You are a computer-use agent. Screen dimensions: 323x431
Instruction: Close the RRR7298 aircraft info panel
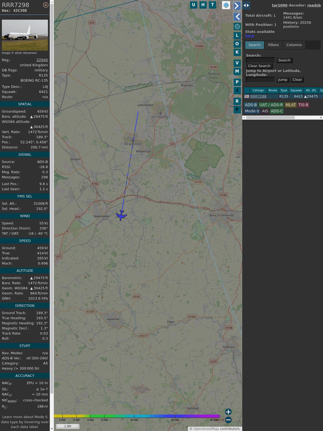46,5
